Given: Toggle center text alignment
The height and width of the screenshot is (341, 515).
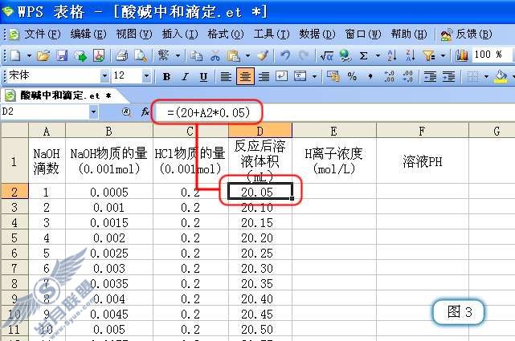Looking at the screenshot, I should [245, 76].
